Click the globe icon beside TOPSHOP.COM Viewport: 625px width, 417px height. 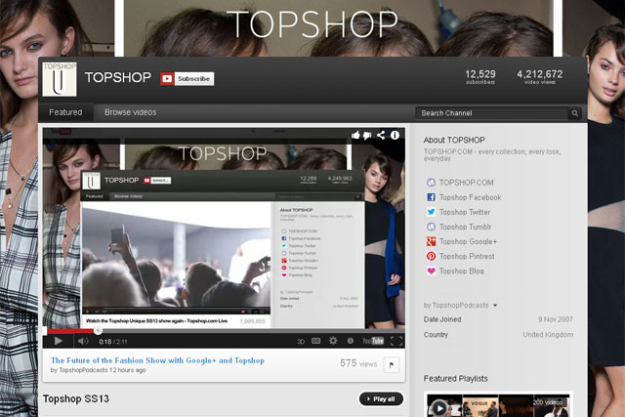(431, 183)
